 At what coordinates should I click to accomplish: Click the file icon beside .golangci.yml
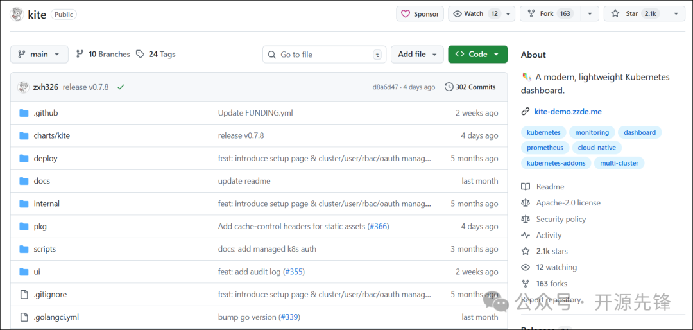click(x=24, y=317)
